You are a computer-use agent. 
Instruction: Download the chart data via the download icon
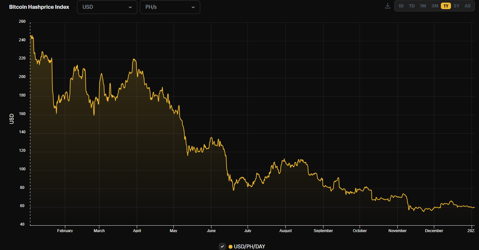[387, 6]
